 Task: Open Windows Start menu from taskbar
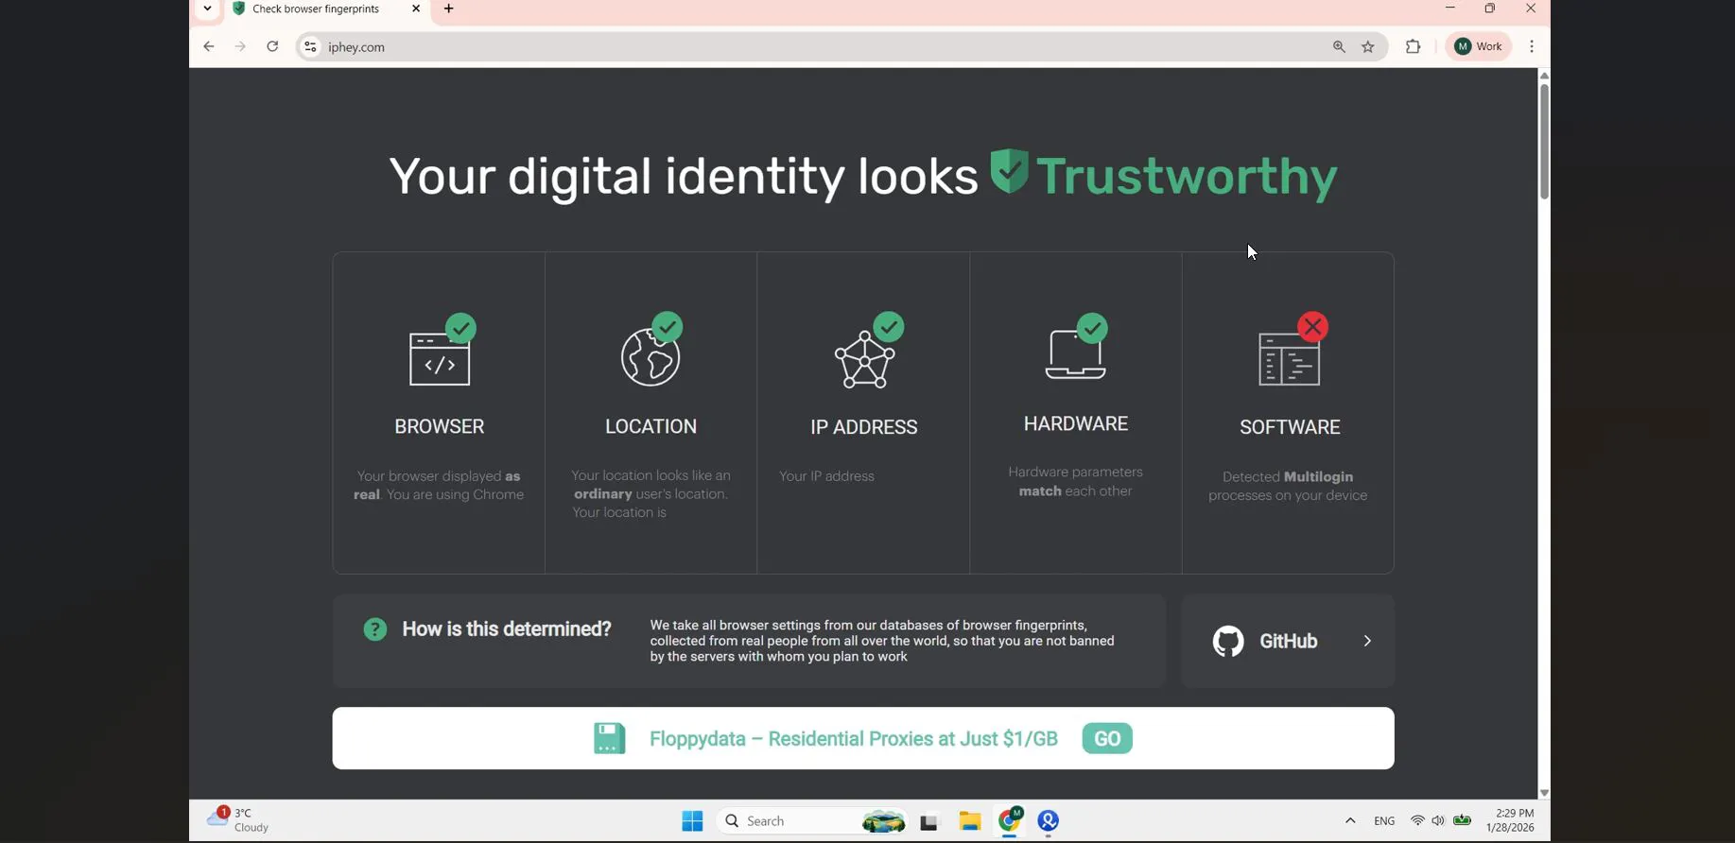pos(692,820)
